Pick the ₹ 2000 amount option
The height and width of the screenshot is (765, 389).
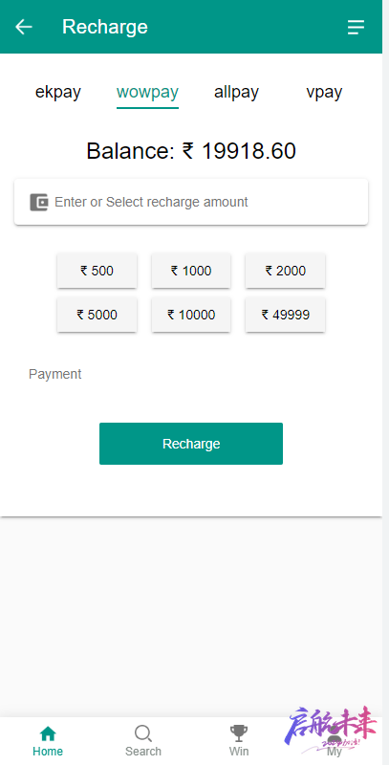pyautogui.click(x=285, y=271)
